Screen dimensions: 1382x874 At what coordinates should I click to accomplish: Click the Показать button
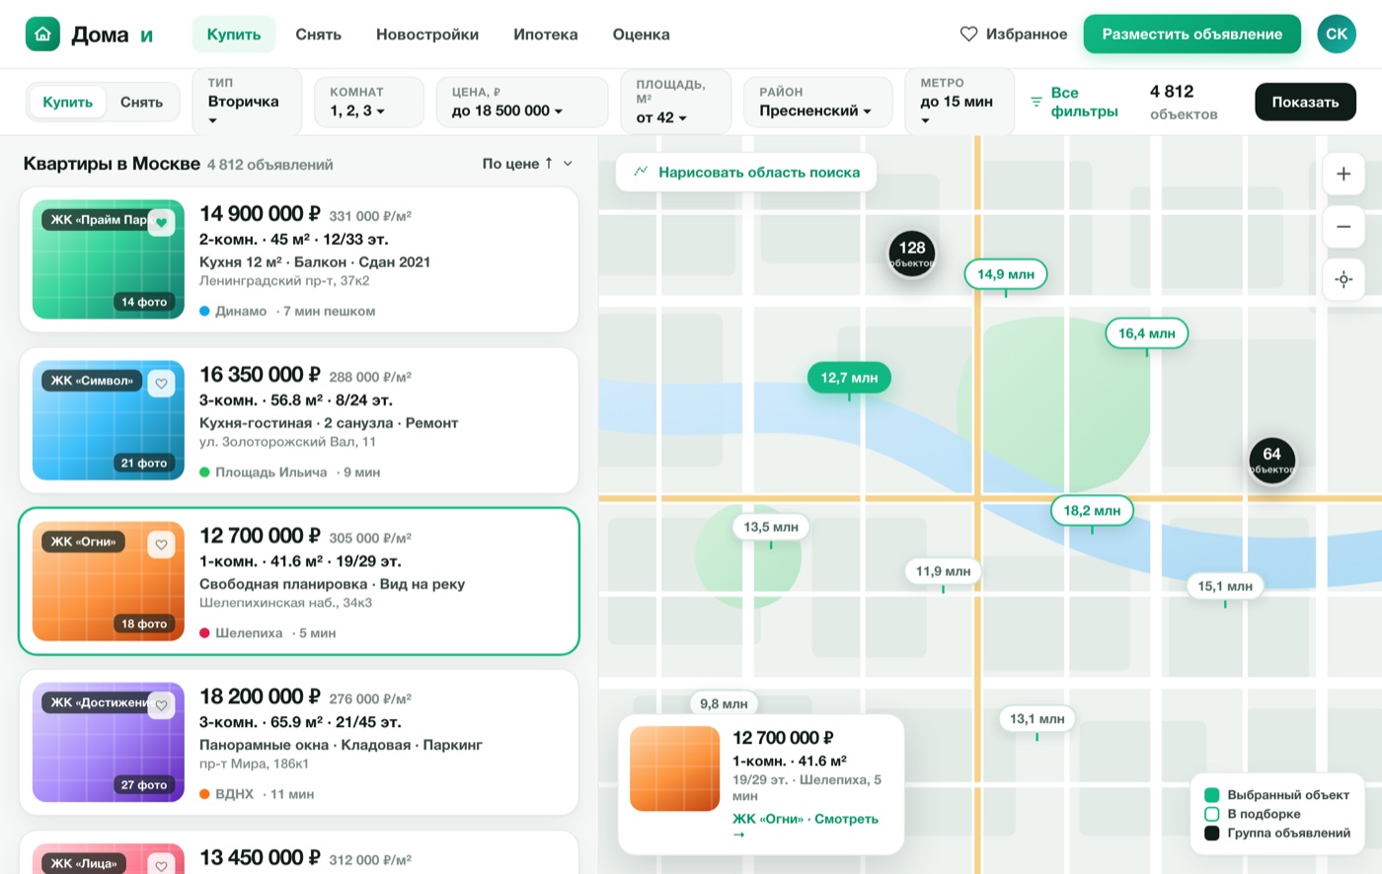coord(1305,102)
